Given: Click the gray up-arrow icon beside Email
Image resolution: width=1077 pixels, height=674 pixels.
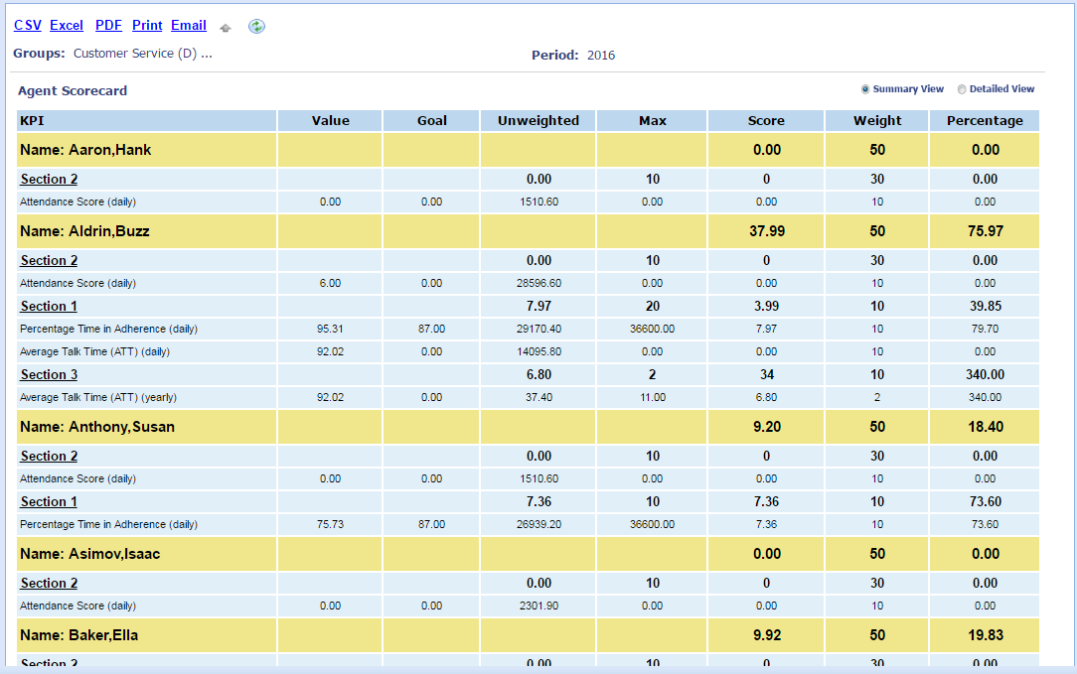Looking at the screenshot, I should 226,28.
